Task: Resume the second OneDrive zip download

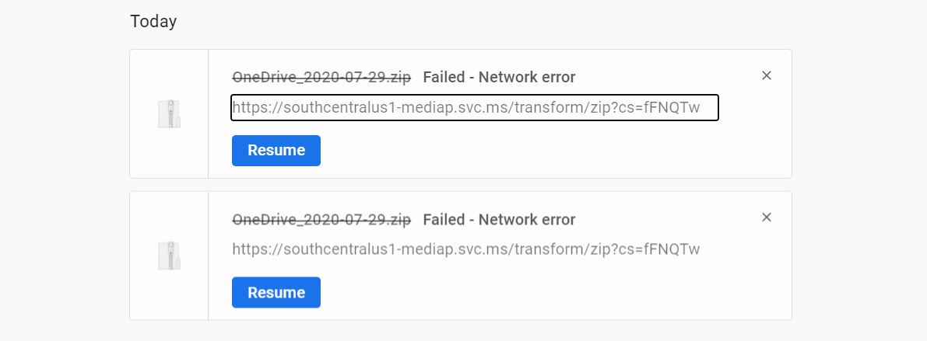Action: [x=276, y=293]
